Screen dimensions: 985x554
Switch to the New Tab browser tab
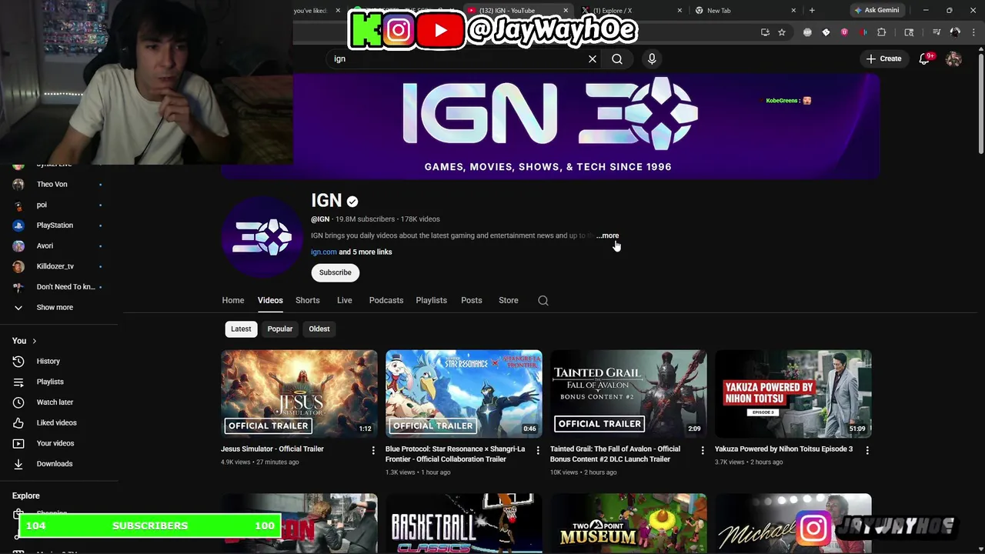click(745, 11)
